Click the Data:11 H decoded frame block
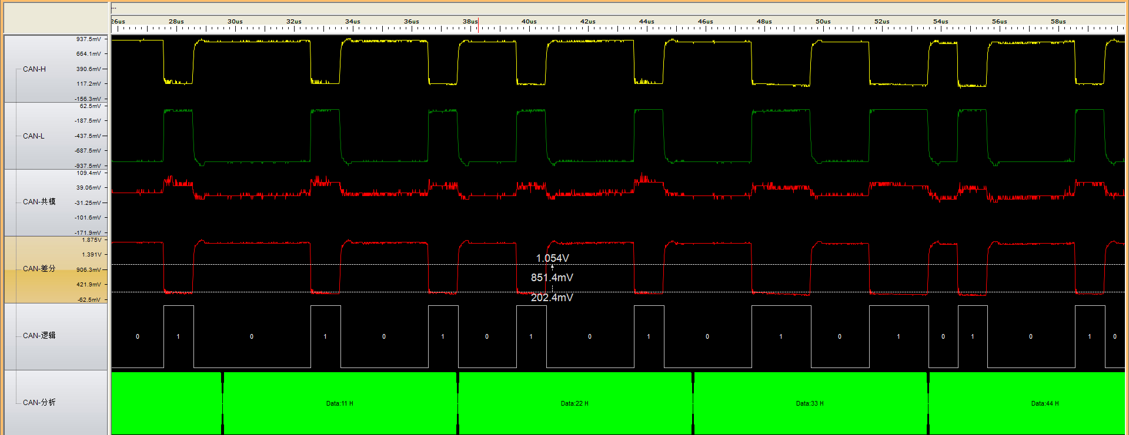 [x=340, y=403]
